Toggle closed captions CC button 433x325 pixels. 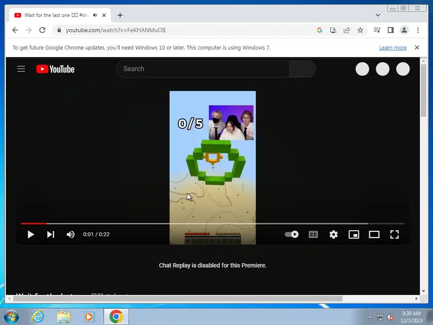tap(313, 234)
